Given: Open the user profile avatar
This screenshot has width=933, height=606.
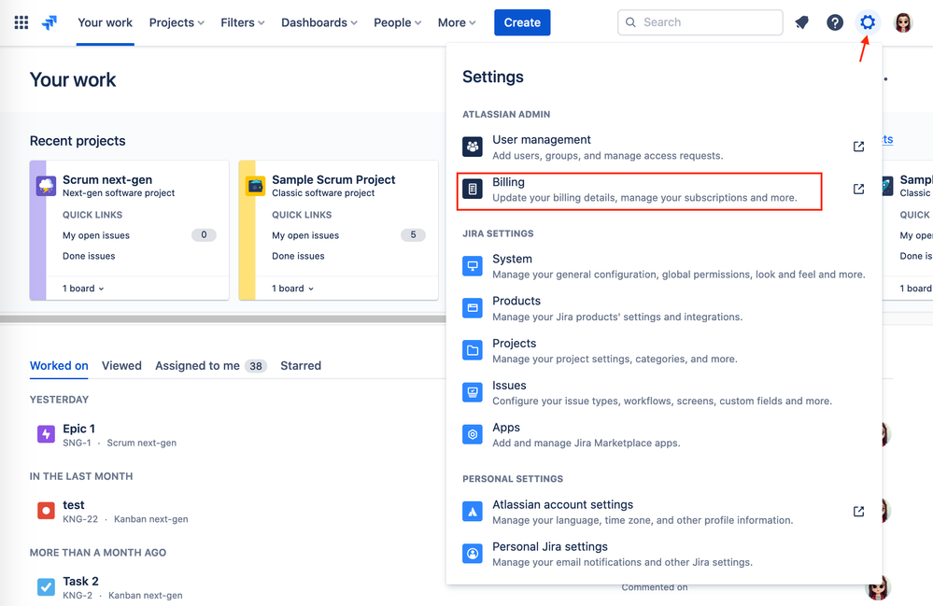Looking at the screenshot, I should point(903,22).
